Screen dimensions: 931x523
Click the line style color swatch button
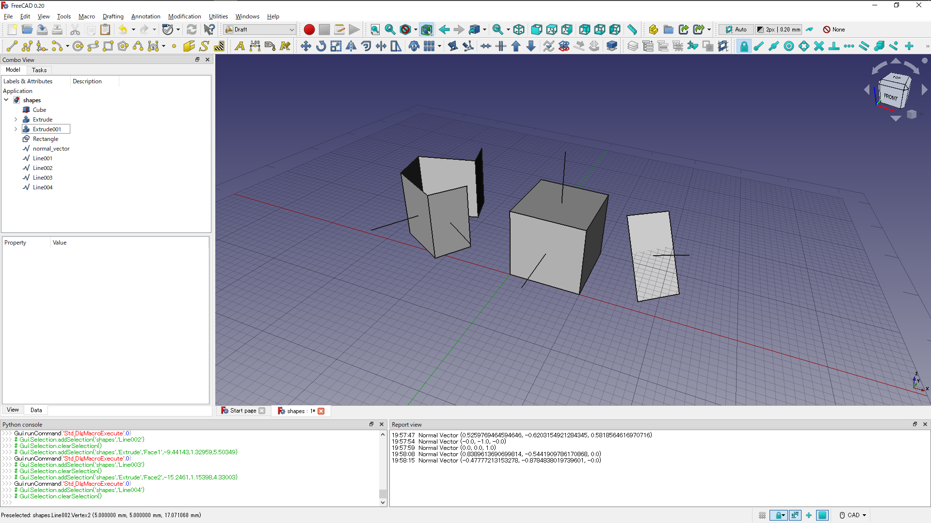click(760, 30)
